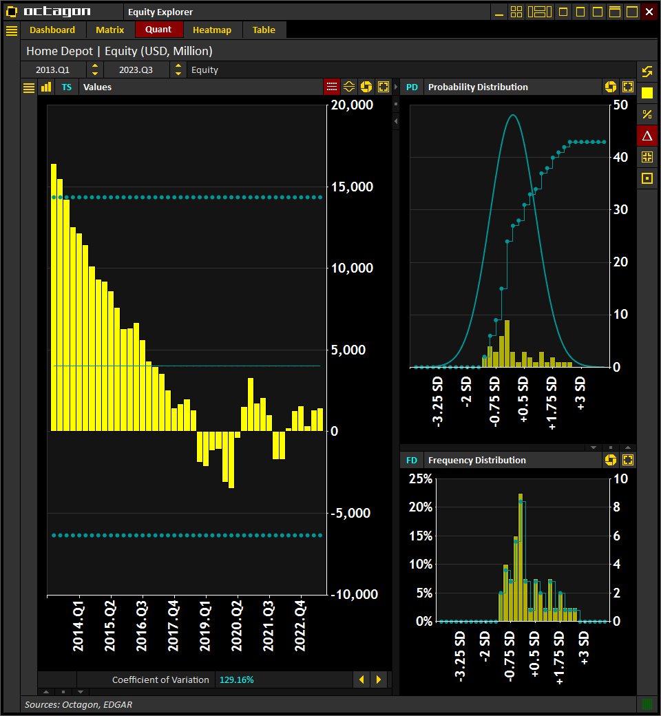The image size is (661, 716).
Task: Open the 2013.Q1 period stepper
Action: (x=94, y=70)
